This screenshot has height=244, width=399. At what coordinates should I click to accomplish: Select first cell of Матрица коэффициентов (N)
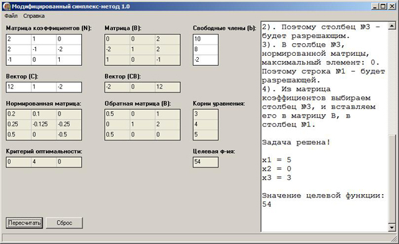[x=19, y=39]
